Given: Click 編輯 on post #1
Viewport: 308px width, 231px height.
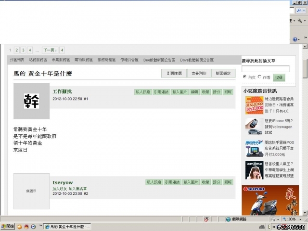Looking at the screenshot, I should tap(194, 92).
